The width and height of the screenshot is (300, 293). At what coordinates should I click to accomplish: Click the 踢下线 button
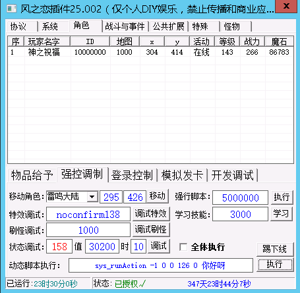(275, 250)
